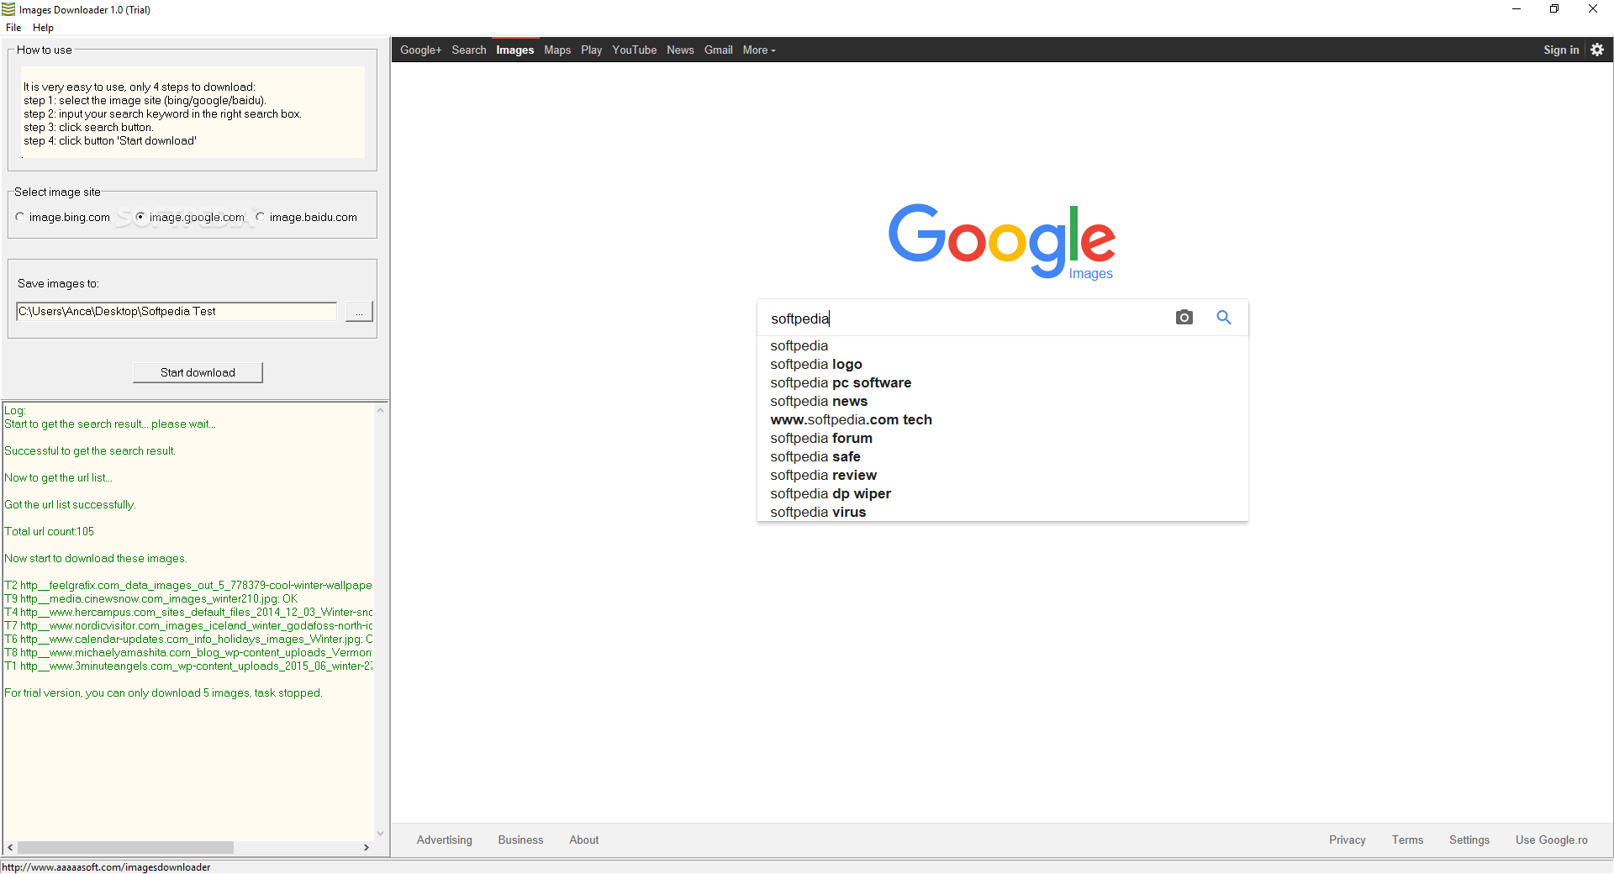Choose the 'softpedia forum' suggestion

pos(1002,438)
